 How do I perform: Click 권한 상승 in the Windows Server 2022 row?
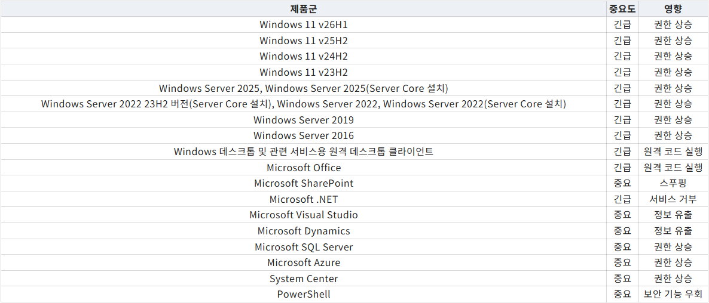673,104
